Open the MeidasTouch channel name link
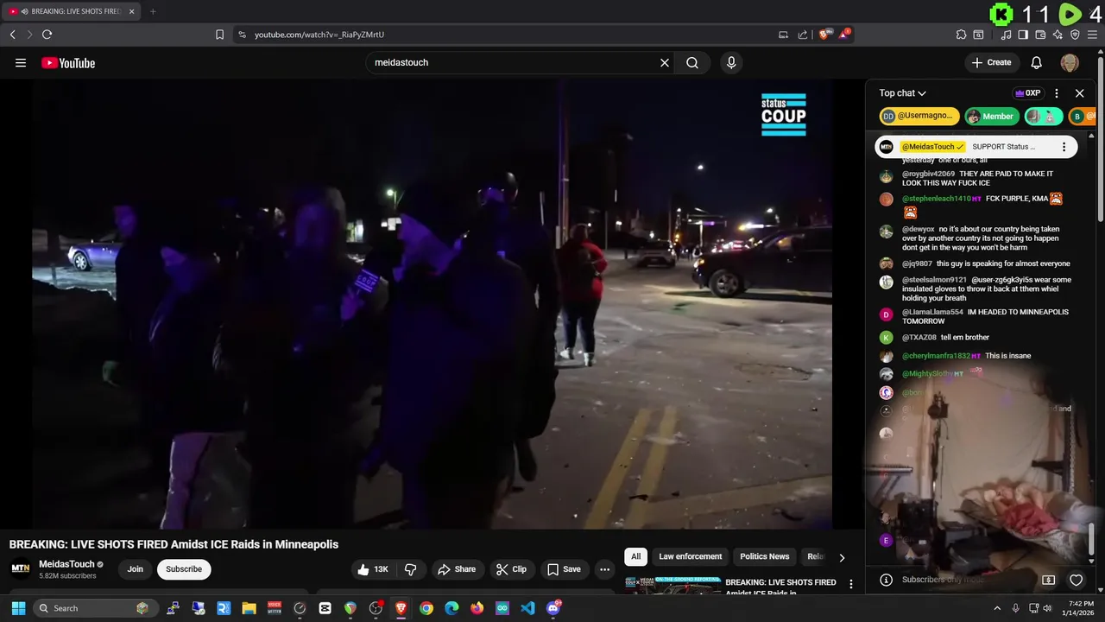This screenshot has width=1105, height=622. click(x=66, y=564)
